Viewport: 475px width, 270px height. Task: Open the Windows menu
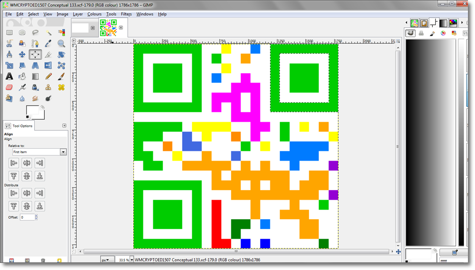click(145, 14)
